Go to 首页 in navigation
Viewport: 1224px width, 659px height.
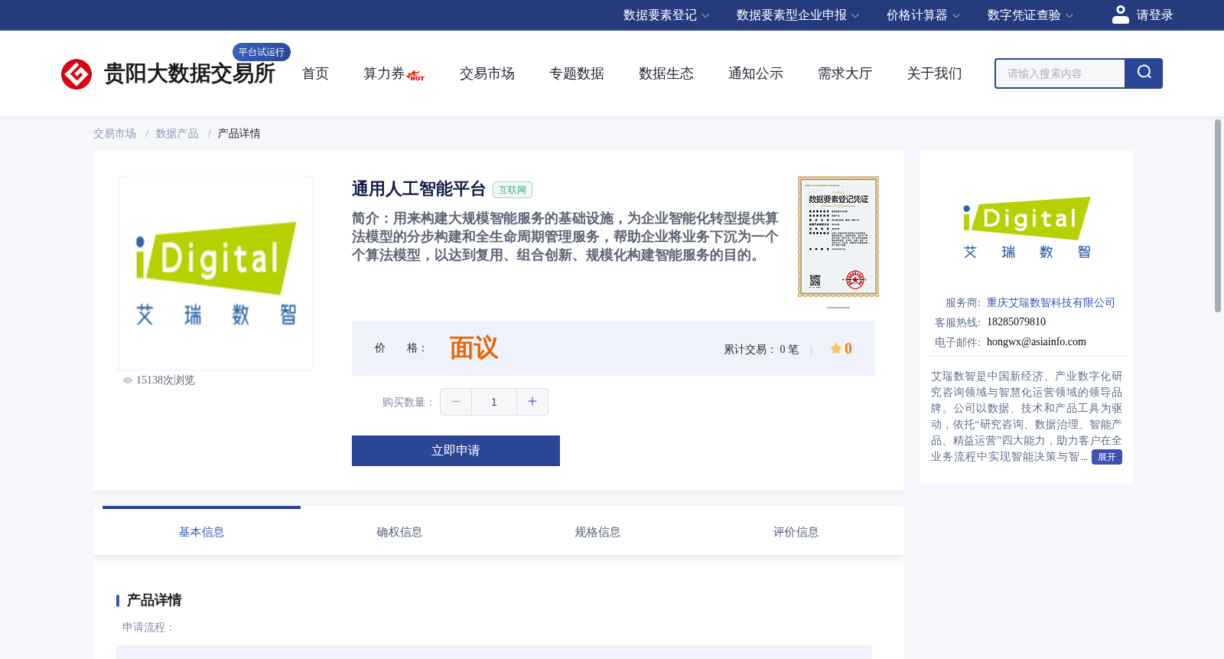click(x=315, y=73)
